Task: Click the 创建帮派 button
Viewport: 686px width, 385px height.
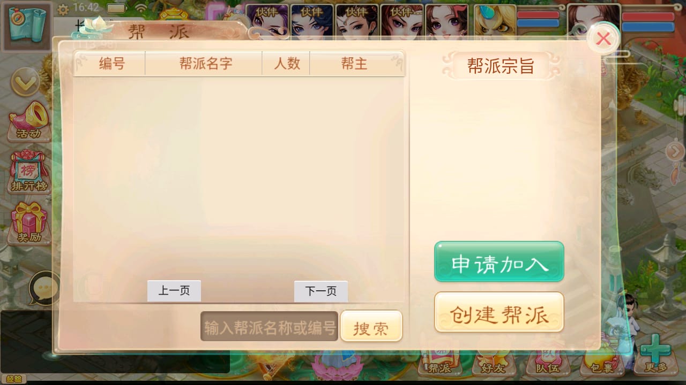Action: point(499,312)
